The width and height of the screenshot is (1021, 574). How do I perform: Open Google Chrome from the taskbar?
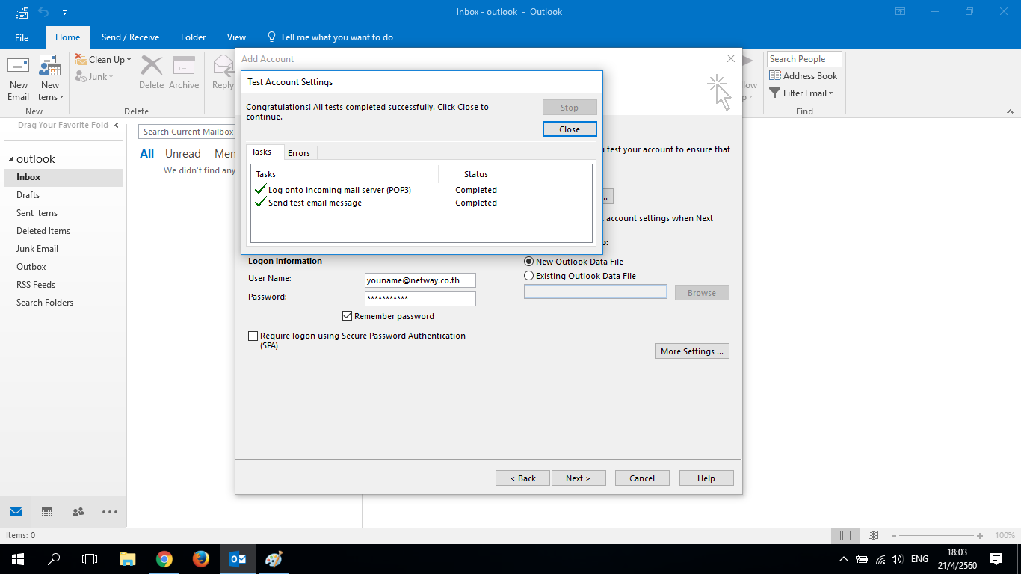coord(164,559)
